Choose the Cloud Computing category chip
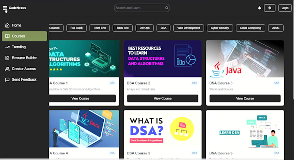 point(250,28)
